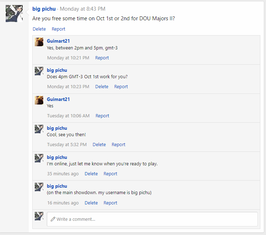266x235 pixels.
Task: Click big pichu's avatar beside 'main showdown' comment
Action: click(x=39, y=187)
